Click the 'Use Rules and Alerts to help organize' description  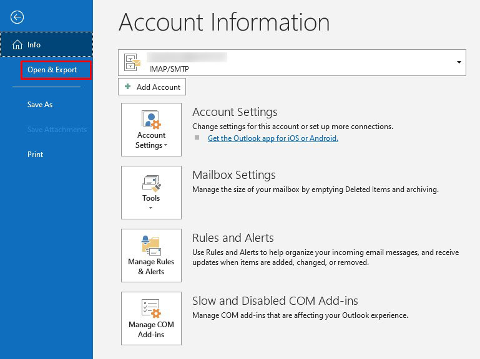[x=325, y=257]
